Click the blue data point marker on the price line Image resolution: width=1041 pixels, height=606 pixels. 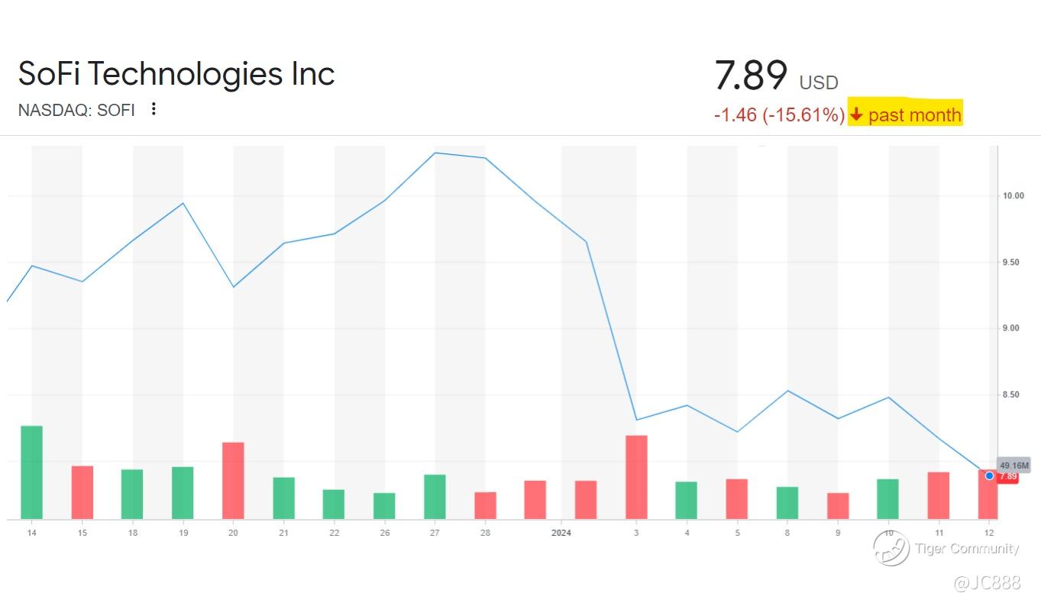coord(989,475)
